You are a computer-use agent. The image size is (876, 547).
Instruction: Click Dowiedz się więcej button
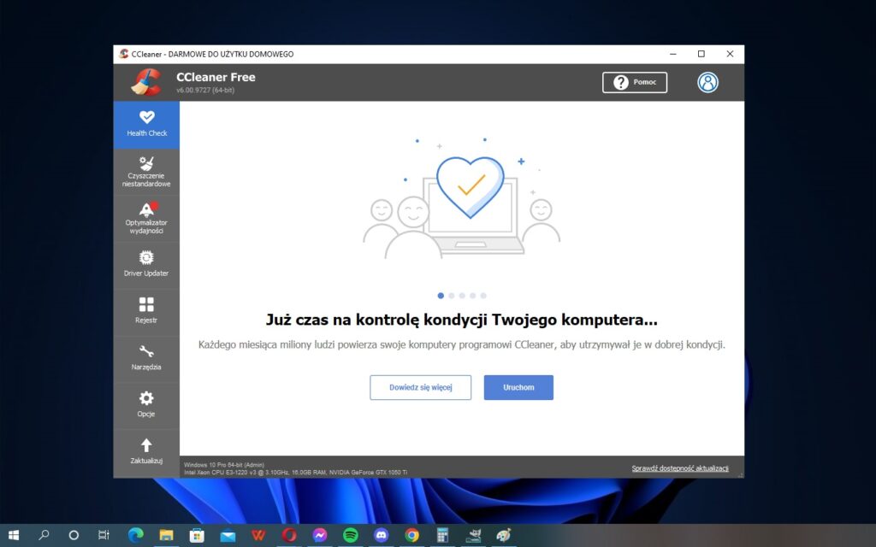coord(420,387)
